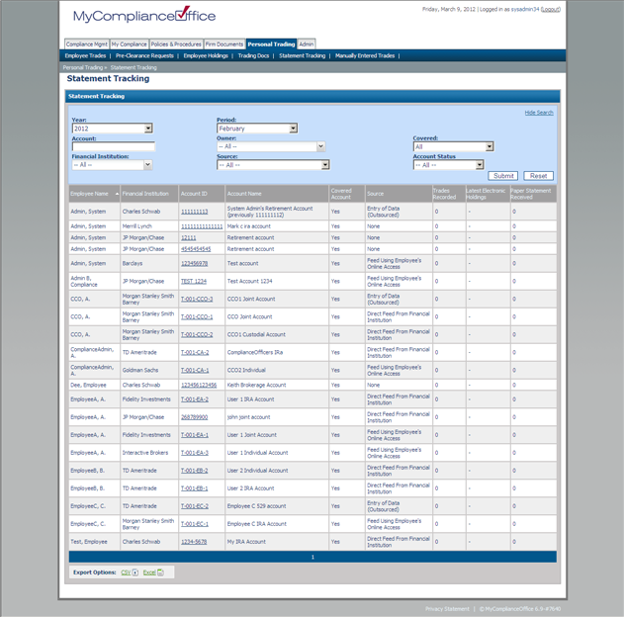This screenshot has width=624, height=617.
Task: Open account ID 4545454545 link
Action: (196, 249)
